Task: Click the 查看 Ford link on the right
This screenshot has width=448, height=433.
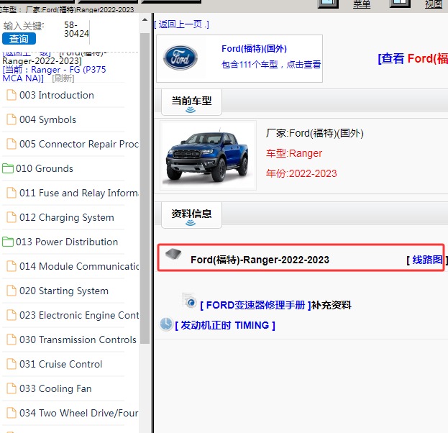Action: coord(413,58)
